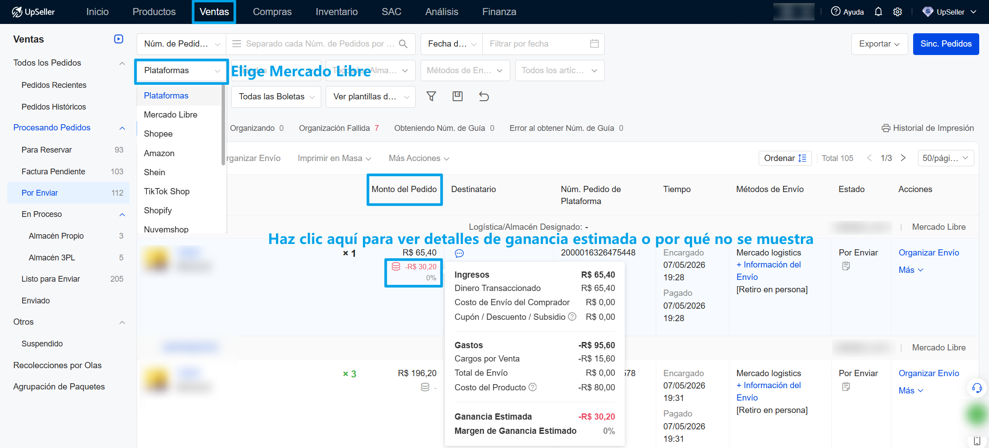The width and height of the screenshot is (989, 448).
Task: Collapse the En Proceso submenu
Action: [122, 215]
